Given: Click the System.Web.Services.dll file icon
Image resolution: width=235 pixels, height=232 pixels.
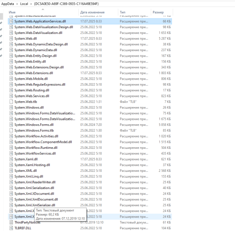Looking at the screenshot, I should click(x=11, y=96).
